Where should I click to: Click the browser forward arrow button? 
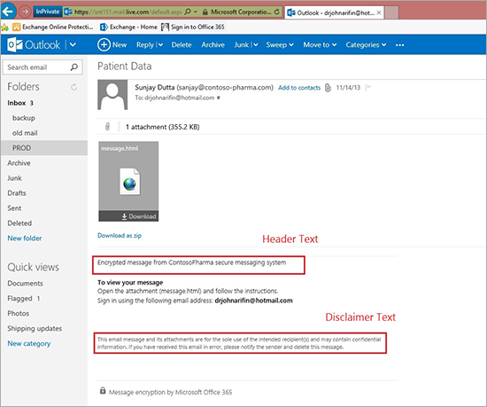click(x=25, y=12)
